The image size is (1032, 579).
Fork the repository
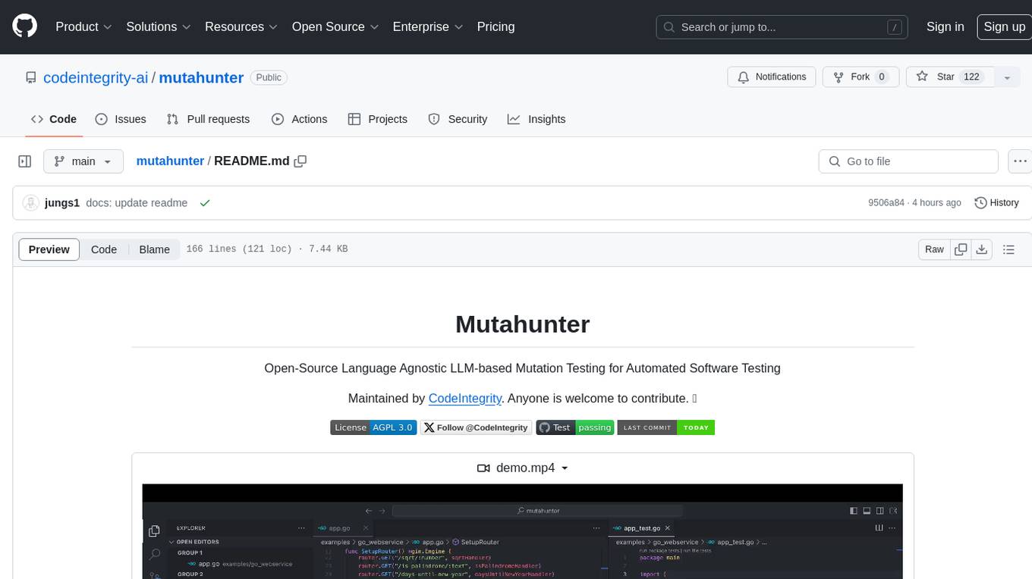pos(861,77)
